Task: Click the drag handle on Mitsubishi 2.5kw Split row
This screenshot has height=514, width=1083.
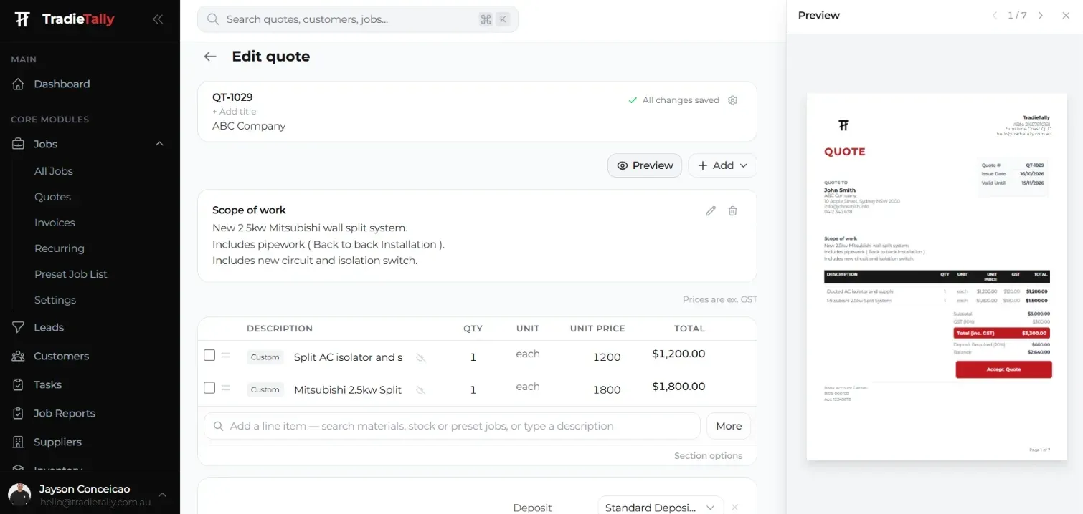Action: pyautogui.click(x=225, y=388)
